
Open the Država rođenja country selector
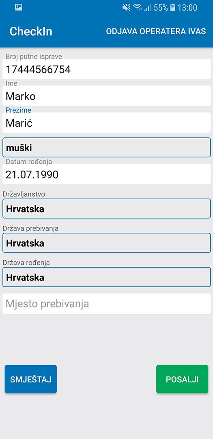click(x=106, y=277)
